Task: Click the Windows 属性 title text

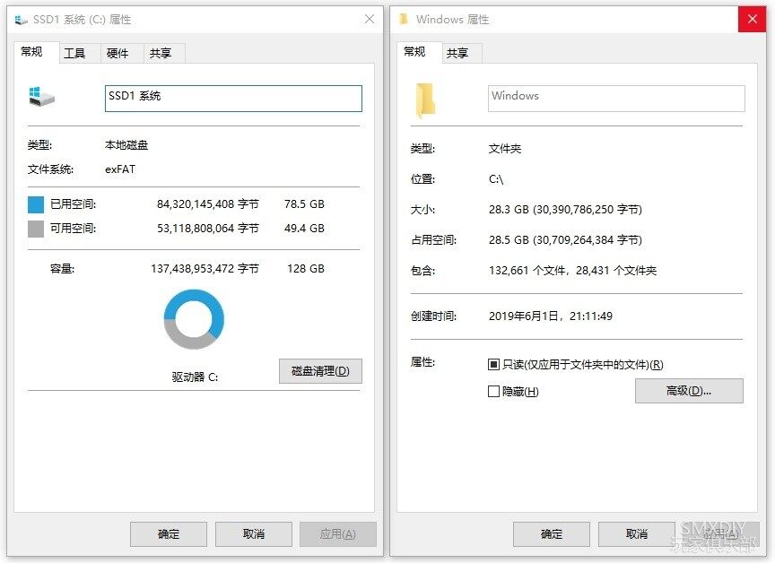Action: (453, 19)
